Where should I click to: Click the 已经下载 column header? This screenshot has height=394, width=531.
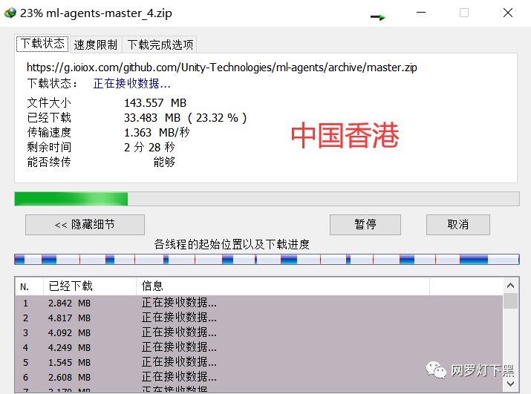[x=90, y=286]
